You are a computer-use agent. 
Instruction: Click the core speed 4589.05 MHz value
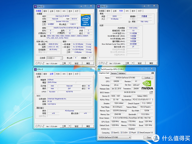pyautogui.click(x=53, y=44)
